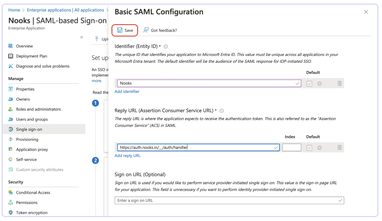Open Users and groups
Screen dimensions: 382x221
32,119
